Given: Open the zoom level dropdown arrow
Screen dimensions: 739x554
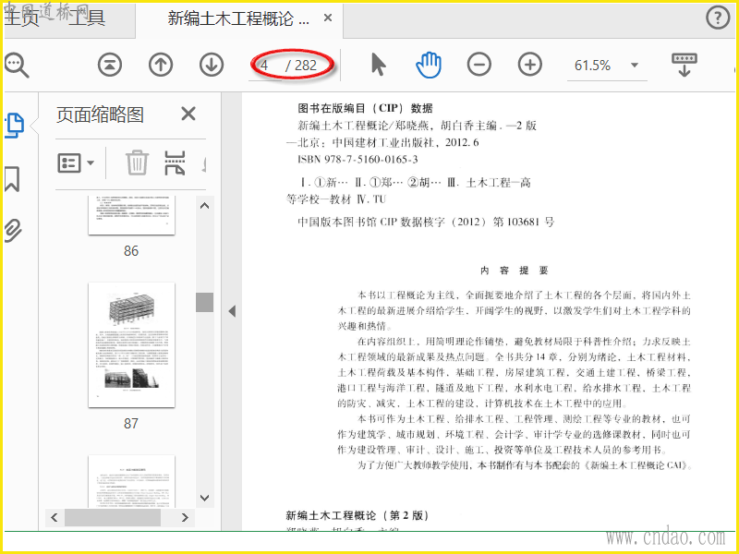Looking at the screenshot, I should pyautogui.click(x=635, y=65).
